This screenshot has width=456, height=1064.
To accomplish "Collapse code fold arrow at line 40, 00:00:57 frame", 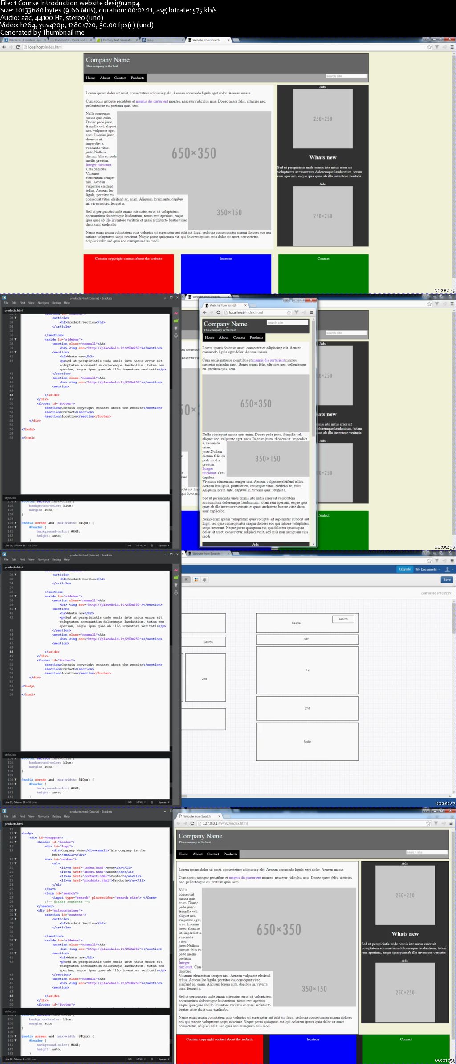I will coord(16,352).
